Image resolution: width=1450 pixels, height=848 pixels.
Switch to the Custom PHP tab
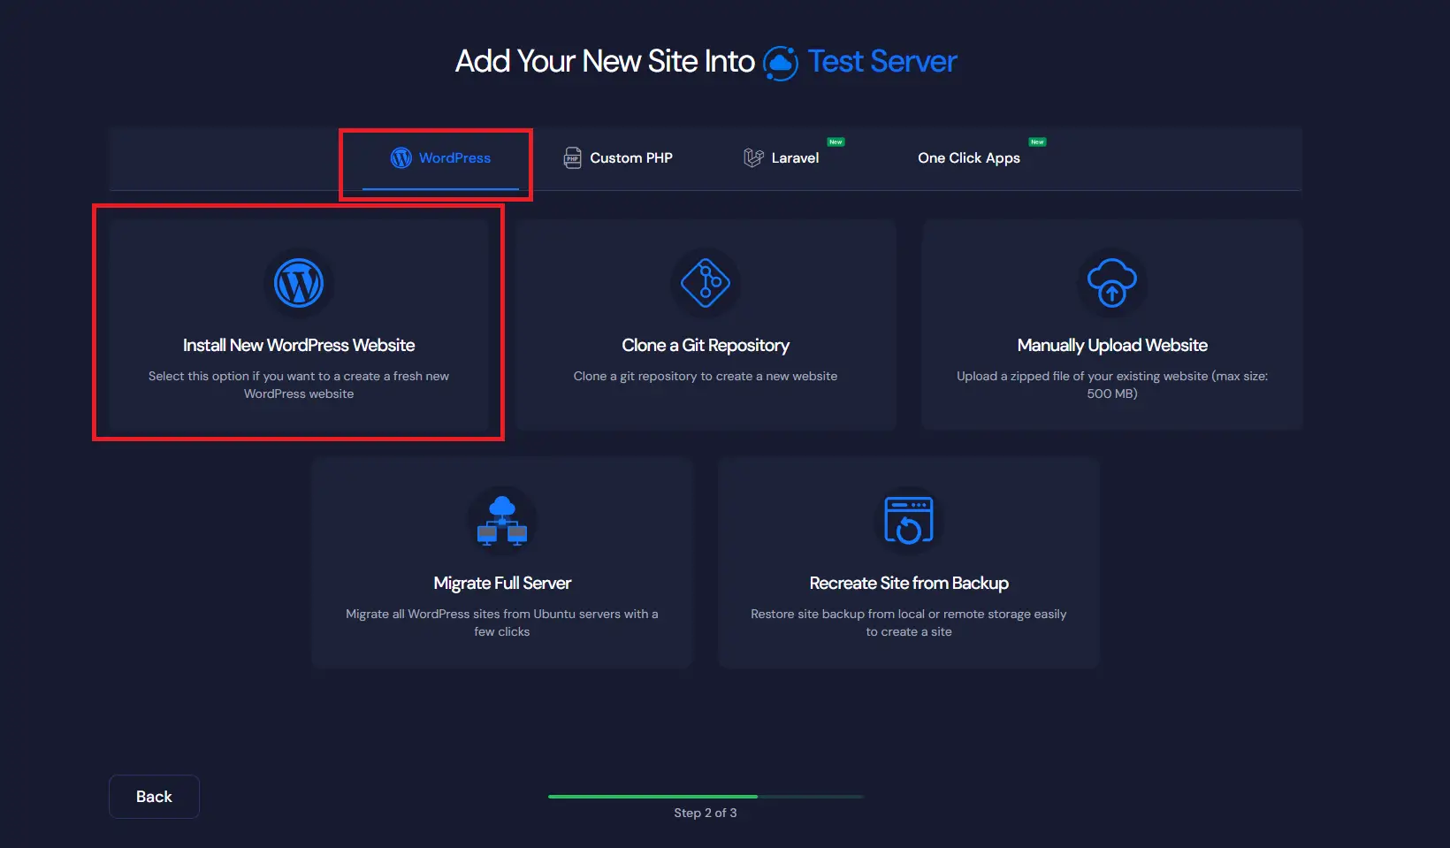[x=618, y=158]
